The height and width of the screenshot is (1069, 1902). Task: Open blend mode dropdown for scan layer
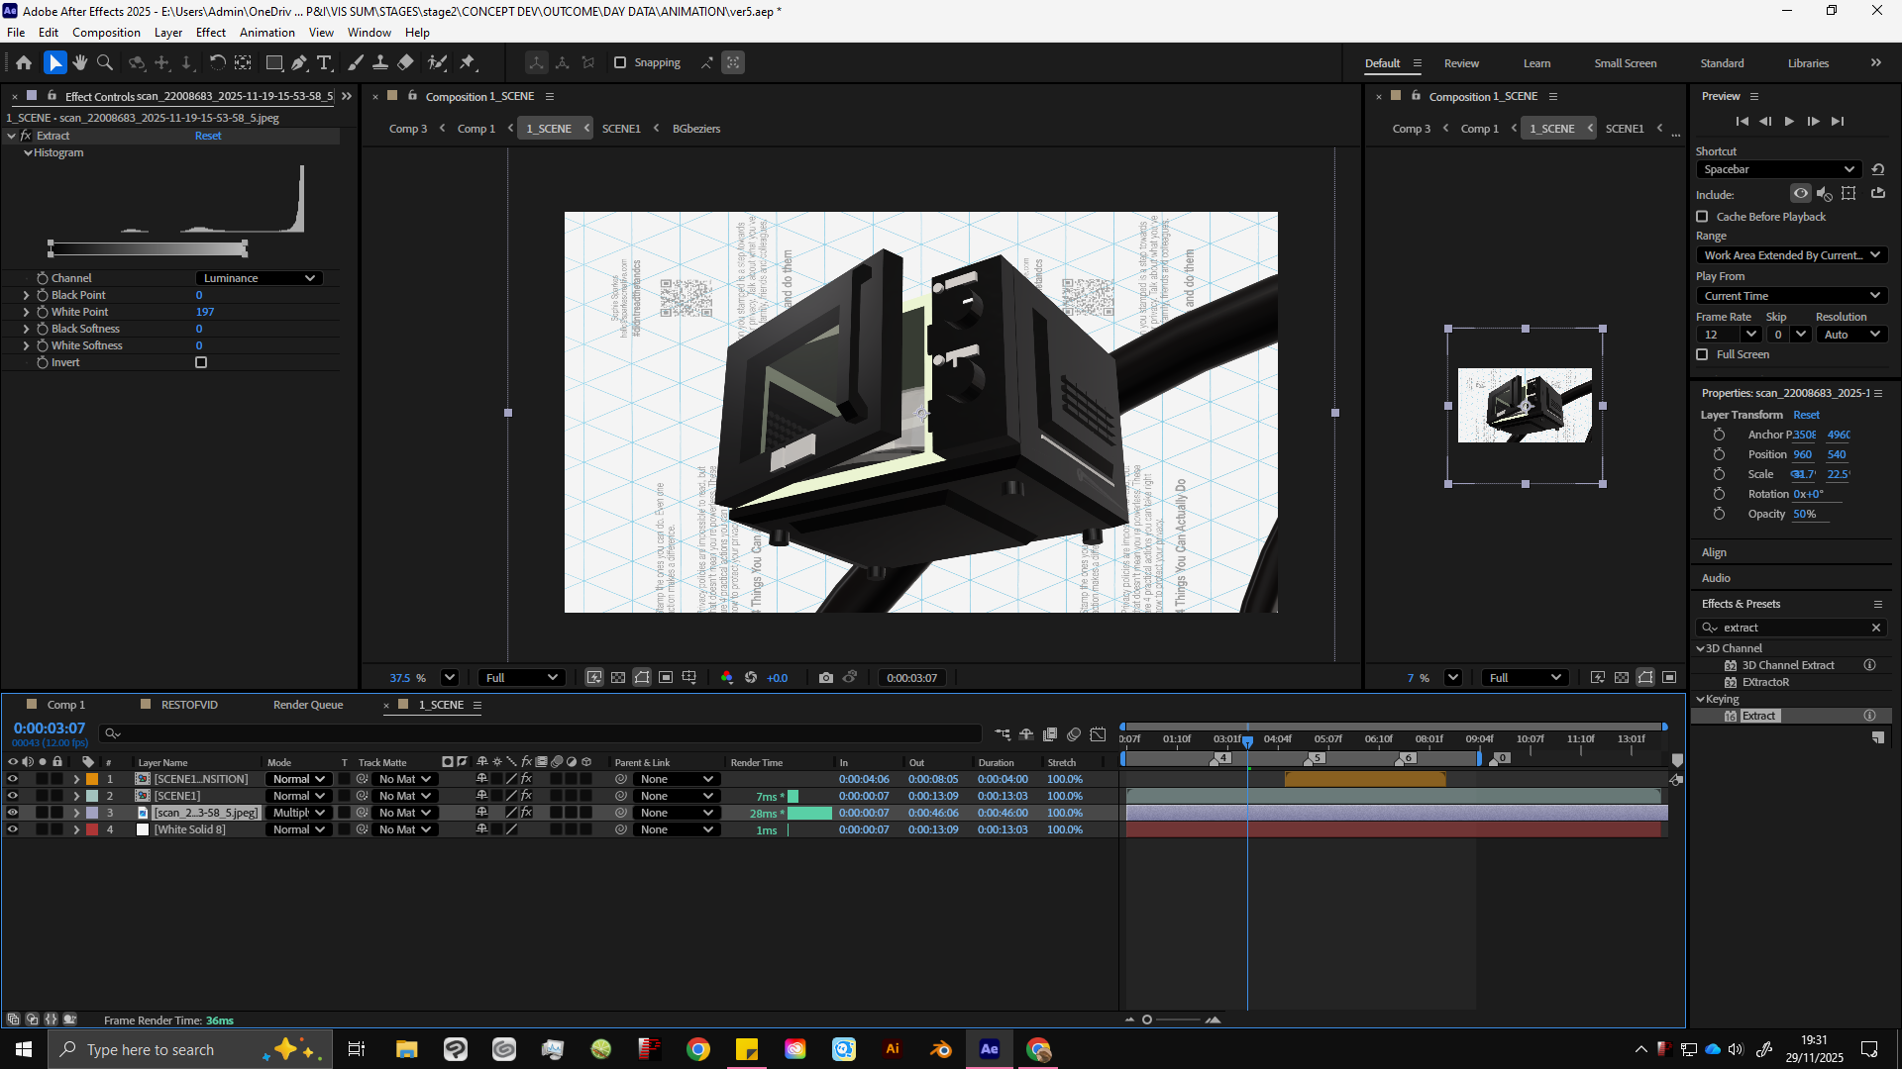click(x=299, y=813)
